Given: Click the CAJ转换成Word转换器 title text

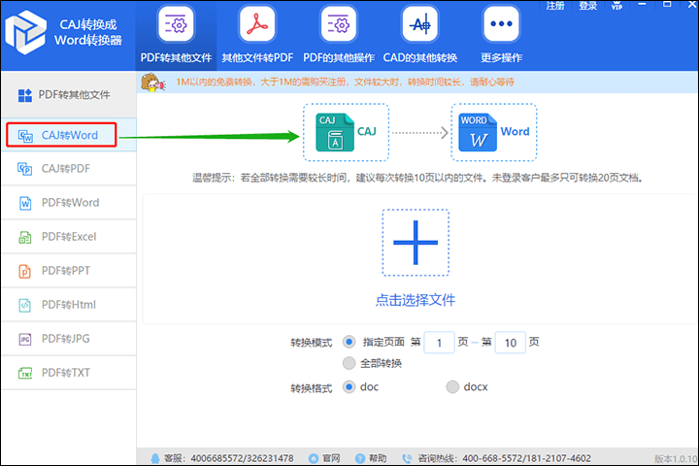Looking at the screenshot, I should pos(88,32).
